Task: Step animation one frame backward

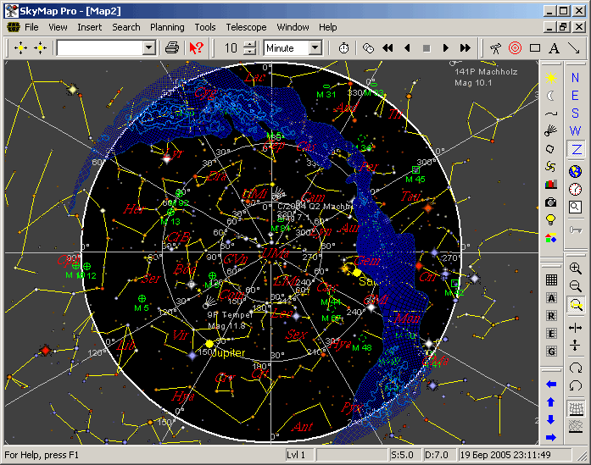Action: 407,48
